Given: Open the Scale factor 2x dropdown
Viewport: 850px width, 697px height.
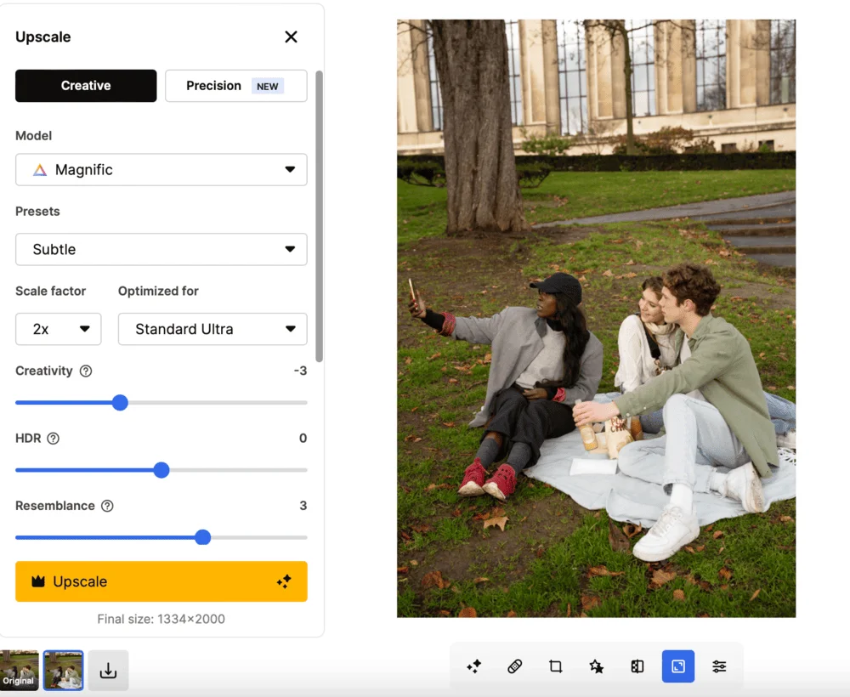Looking at the screenshot, I should [58, 329].
